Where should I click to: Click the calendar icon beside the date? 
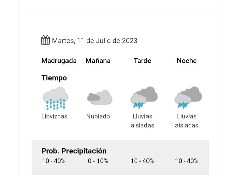coord(45,40)
